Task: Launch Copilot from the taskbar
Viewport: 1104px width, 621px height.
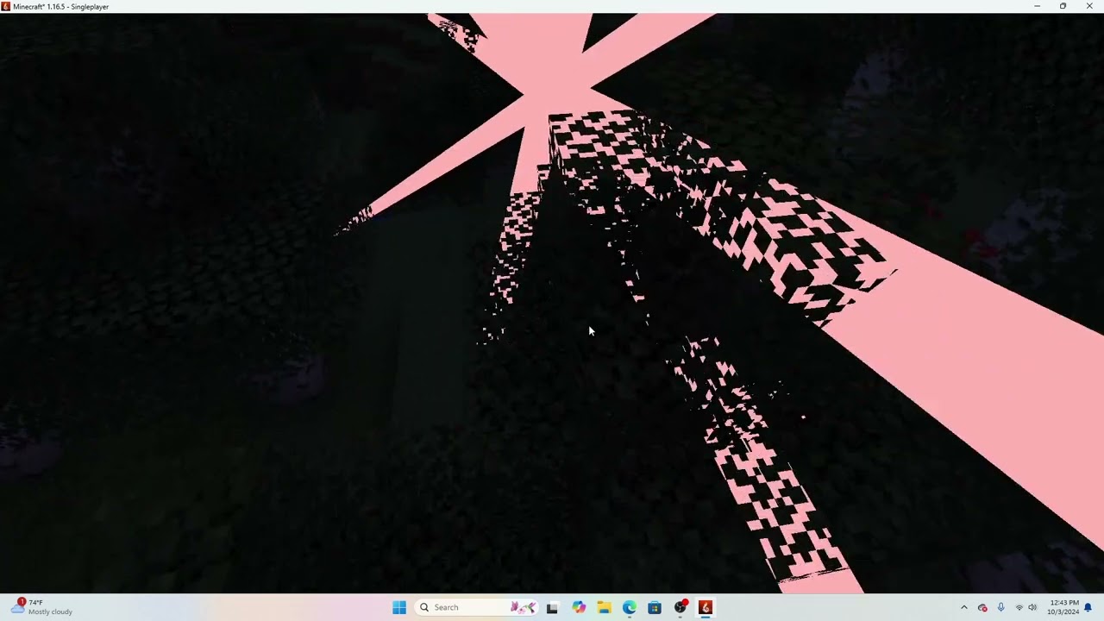Action: (578, 607)
